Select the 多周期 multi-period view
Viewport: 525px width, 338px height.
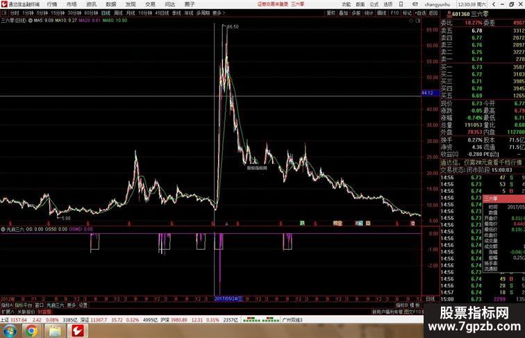pos(203,13)
